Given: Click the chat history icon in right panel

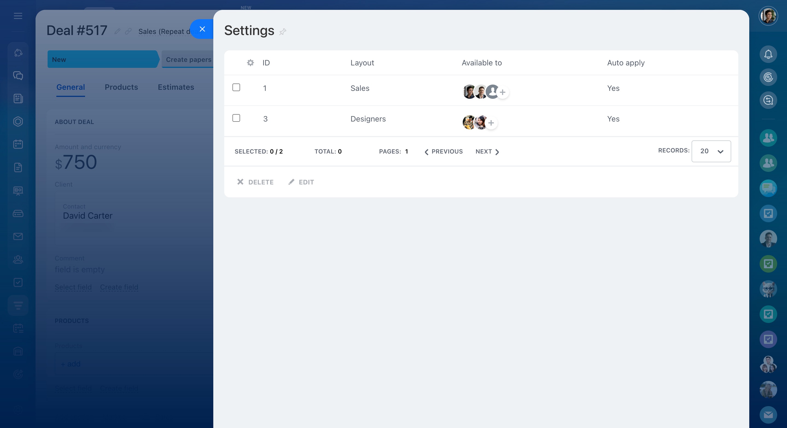Looking at the screenshot, I should (768, 100).
